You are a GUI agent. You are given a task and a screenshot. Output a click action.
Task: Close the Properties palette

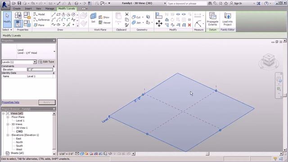(54, 40)
